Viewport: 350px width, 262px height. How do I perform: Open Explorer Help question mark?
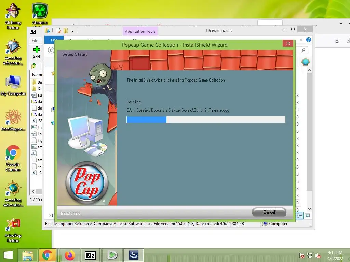click(309, 40)
